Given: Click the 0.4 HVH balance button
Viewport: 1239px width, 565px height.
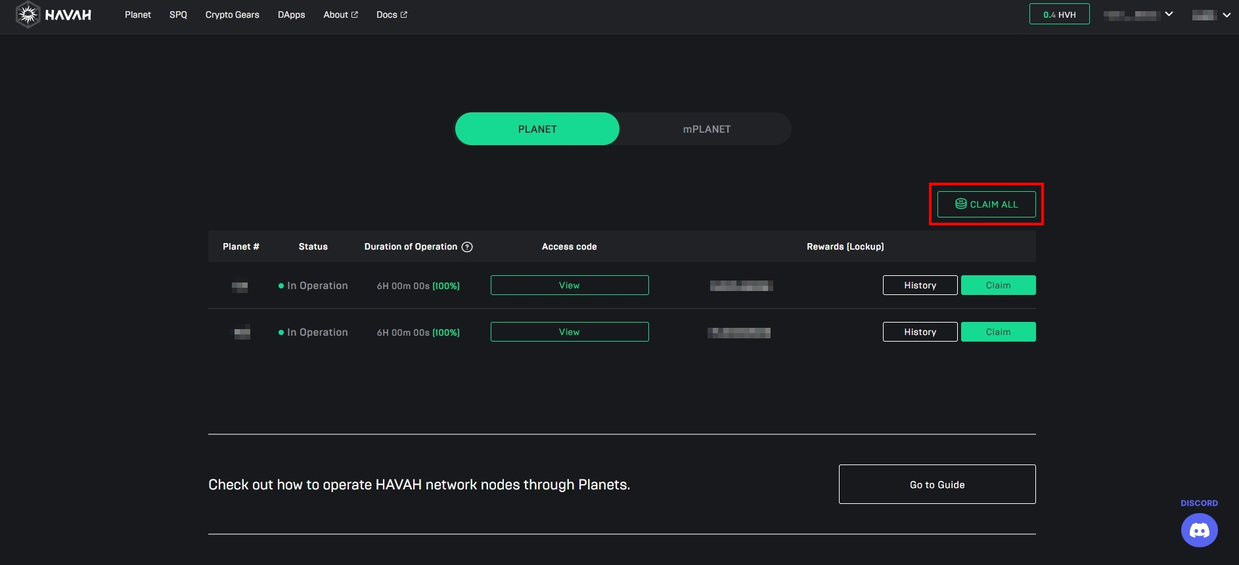Looking at the screenshot, I should [1059, 14].
